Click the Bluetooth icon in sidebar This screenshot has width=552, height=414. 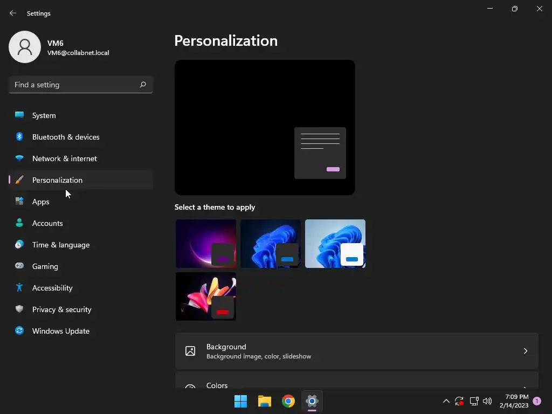click(x=19, y=136)
